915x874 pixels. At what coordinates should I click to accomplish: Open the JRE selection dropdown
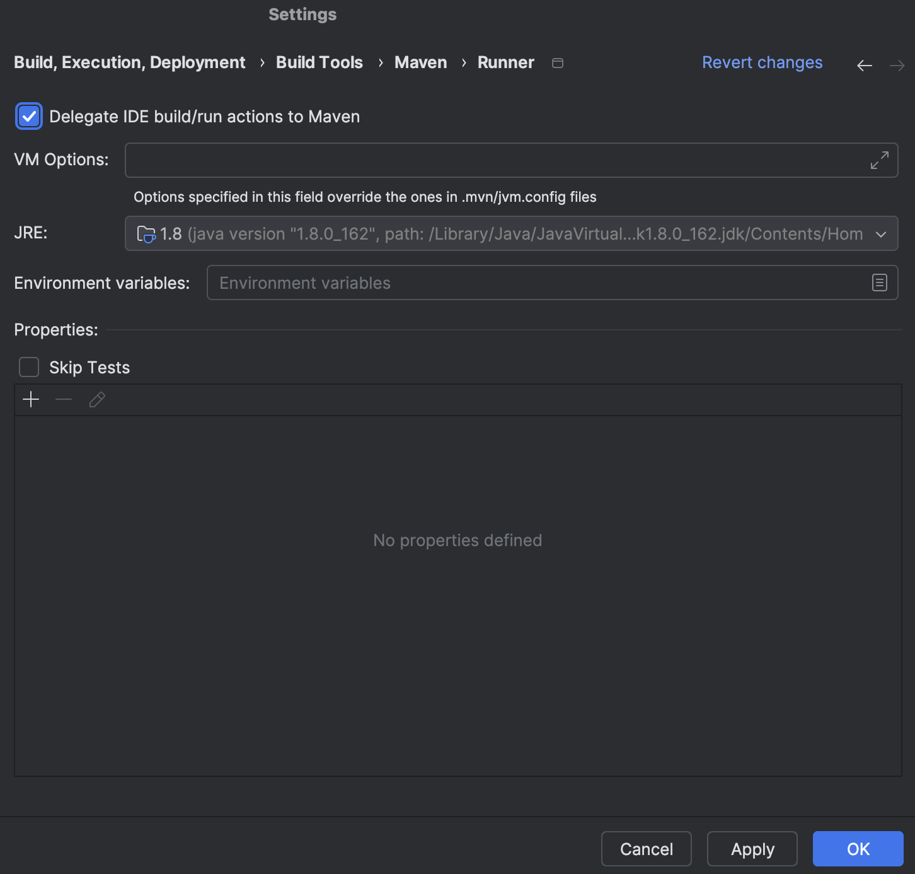[881, 234]
